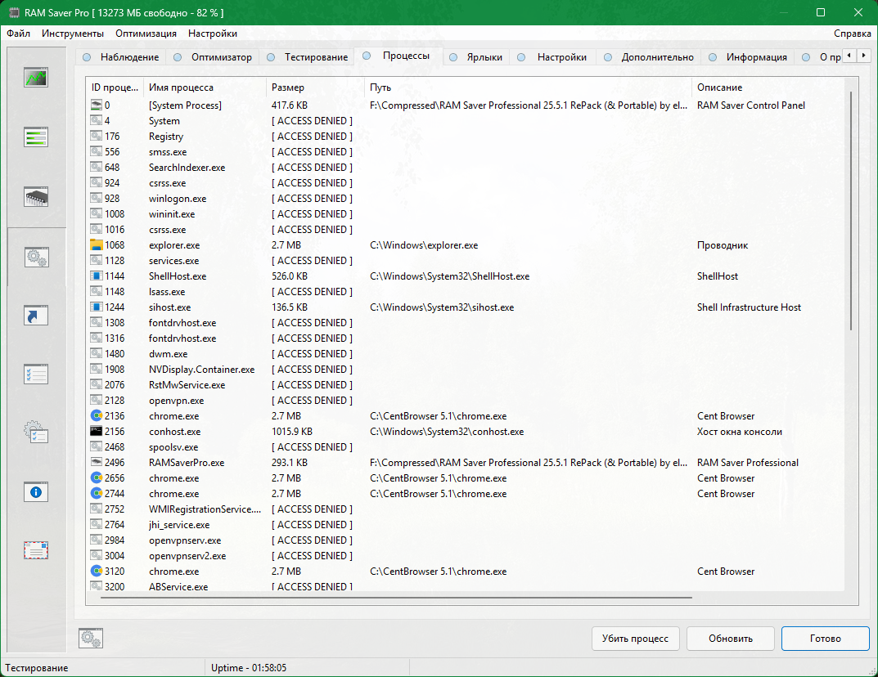
Task: Select the green bars optimizer sidebar icon
Action: coord(36,137)
